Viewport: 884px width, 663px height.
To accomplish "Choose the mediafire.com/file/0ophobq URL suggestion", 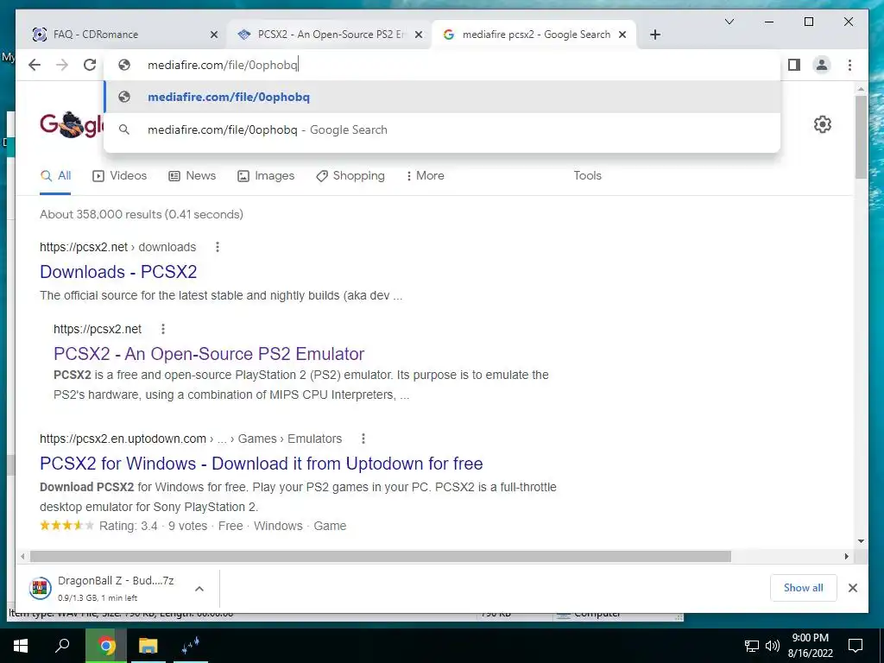I will (442, 97).
